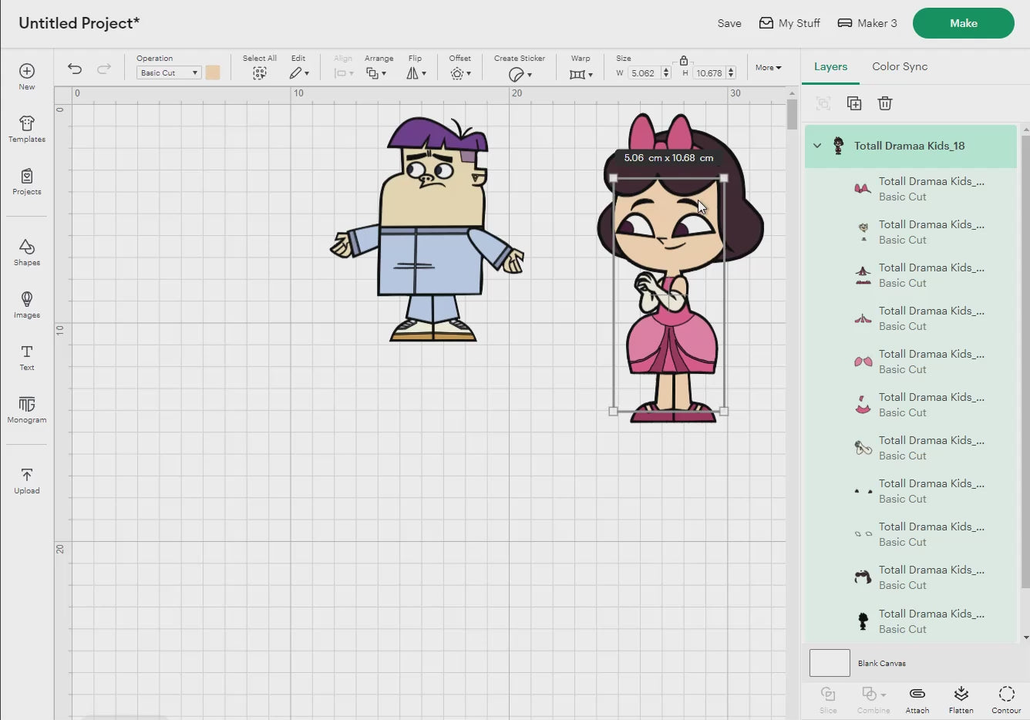Click the Align toolbar option
Screen dimensions: 1030x720
click(x=343, y=68)
